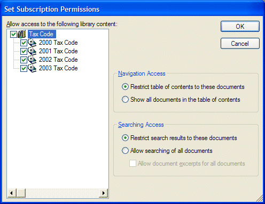Select the 2002 Tax Code tree item label
The image size is (265, 204).
tap(58, 60)
